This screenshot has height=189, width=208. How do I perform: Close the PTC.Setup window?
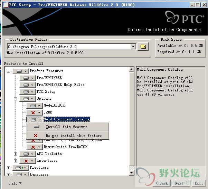(204, 5)
